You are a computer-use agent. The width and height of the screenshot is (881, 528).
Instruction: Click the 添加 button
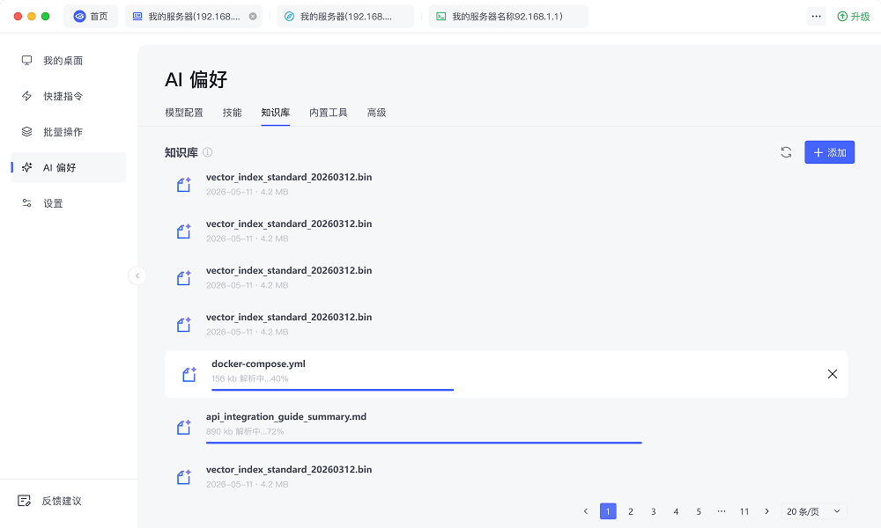click(x=829, y=152)
